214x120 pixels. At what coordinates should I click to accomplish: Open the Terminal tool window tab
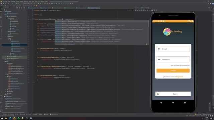(x=22, y=114)
